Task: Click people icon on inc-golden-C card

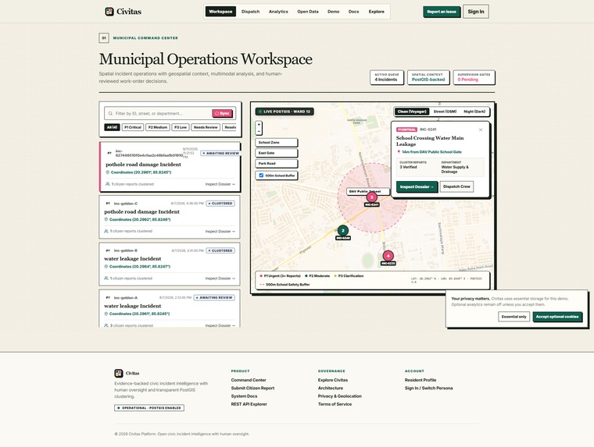Action: (106, 231)
